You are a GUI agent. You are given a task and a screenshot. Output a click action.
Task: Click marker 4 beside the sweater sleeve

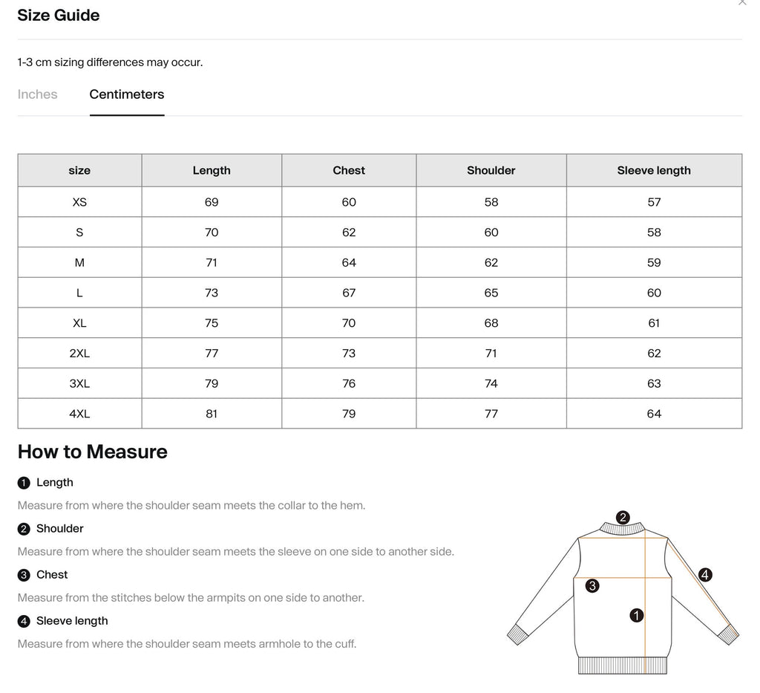point(705,574)
